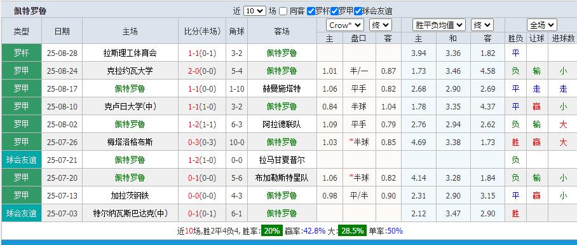Click the away odds value 4.58
The width and height of the screenshot is (577, 245).
487,71
